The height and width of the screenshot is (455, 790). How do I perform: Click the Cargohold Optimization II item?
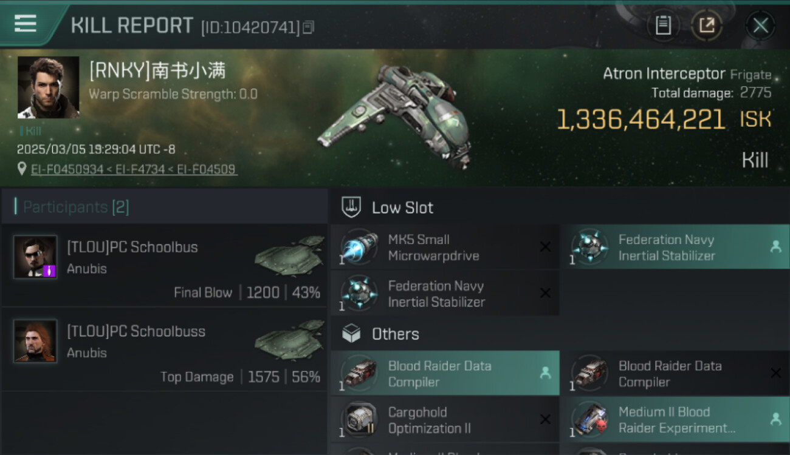[x=445, y=420]
